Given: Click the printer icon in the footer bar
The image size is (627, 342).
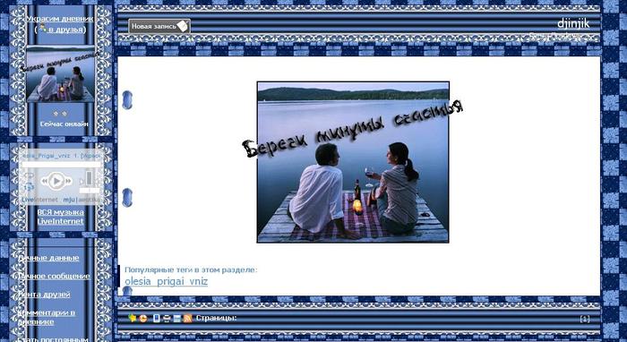Looking at the screenshot, I should (167, 319).
